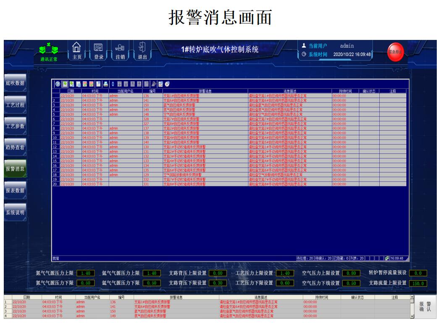Click the 氮气气源压力上限 value field

86,273
